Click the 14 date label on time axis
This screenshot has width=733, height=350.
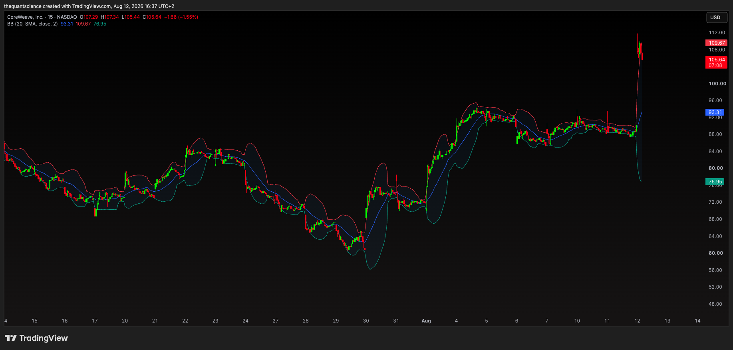pos(697,321)
